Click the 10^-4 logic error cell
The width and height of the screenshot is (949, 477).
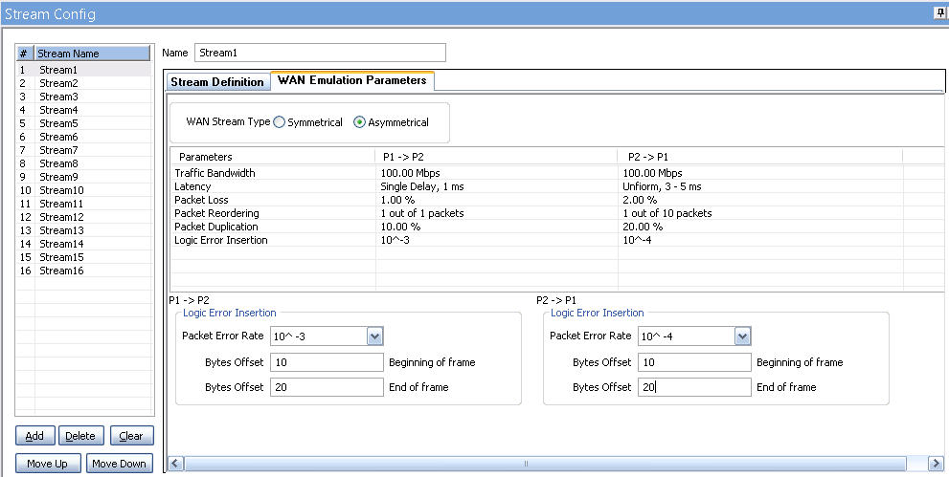[x=760, y=240]
